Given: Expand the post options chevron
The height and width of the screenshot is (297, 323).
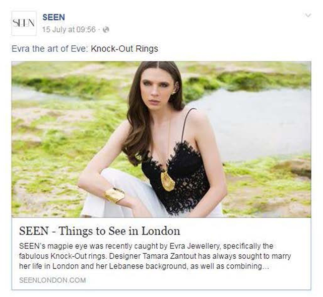Looking at the screenshot, I should (x=307, y=16).
